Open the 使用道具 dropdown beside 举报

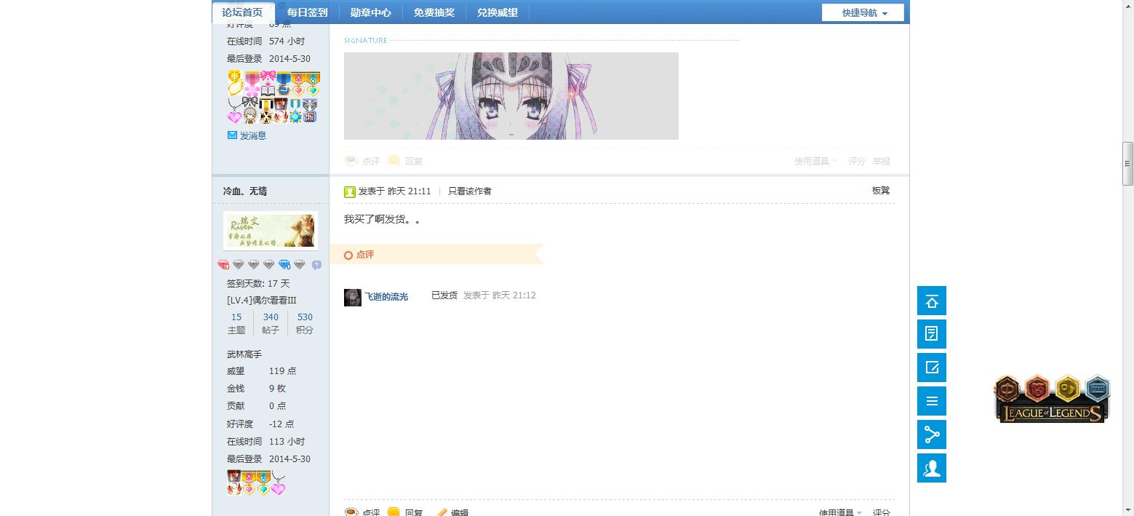coord(815,162)
